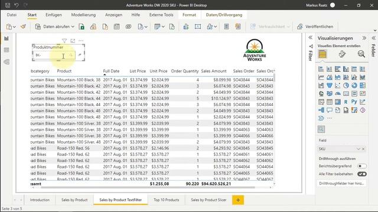Click the New measure calculator icon
378x212 pixels.
(x=226, y=26)
